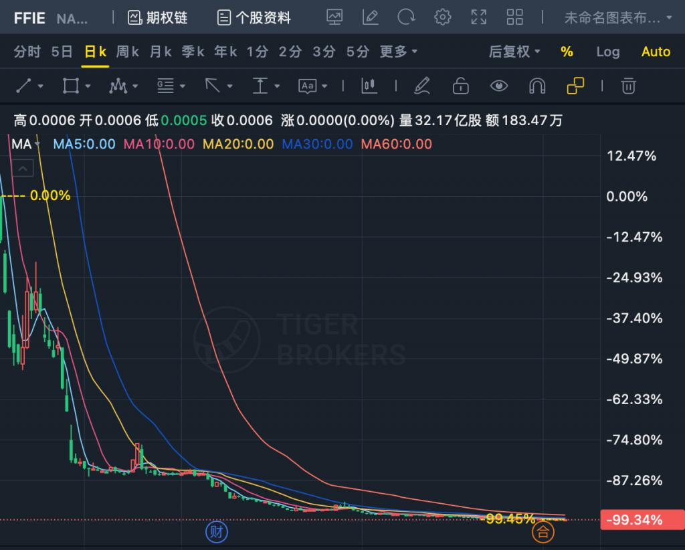Expand the MA indicator dropdown

pyautogui.click(x=25, y=144)
